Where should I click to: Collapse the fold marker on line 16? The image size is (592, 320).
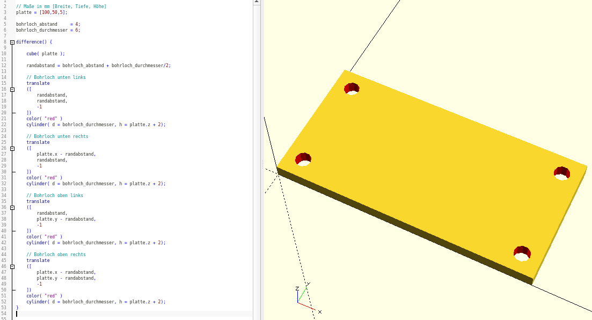[x=12, y=89]
